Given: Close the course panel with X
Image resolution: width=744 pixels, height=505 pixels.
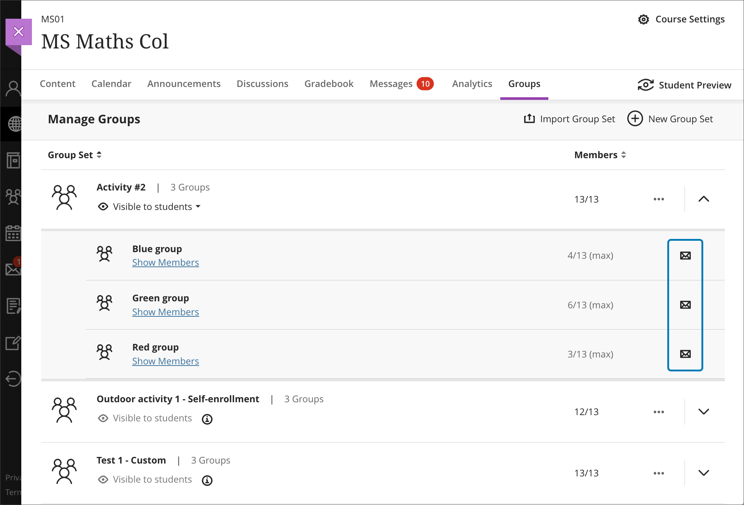Looking at the screenshot, I should coord(18,32).
